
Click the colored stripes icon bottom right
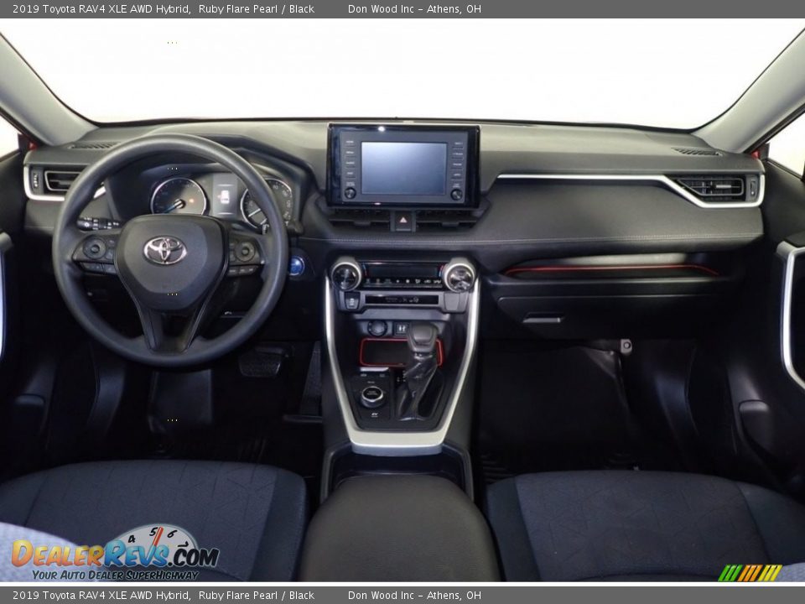[x=750, y=572]
